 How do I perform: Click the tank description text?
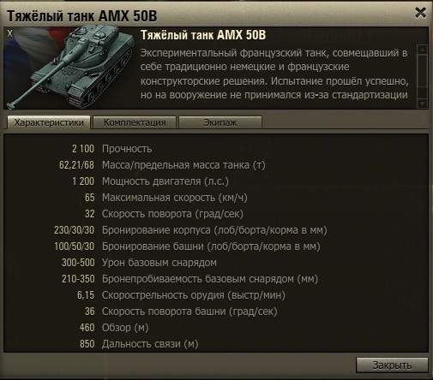(x=274, y=74)
